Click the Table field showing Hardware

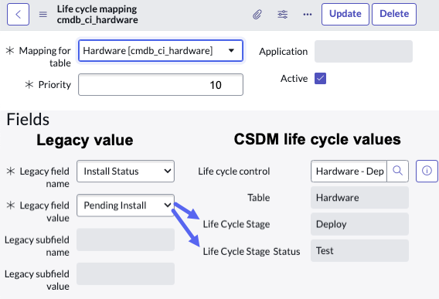tap(359, 198)
